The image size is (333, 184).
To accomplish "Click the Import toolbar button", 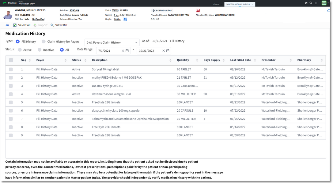I will [40, 25].
